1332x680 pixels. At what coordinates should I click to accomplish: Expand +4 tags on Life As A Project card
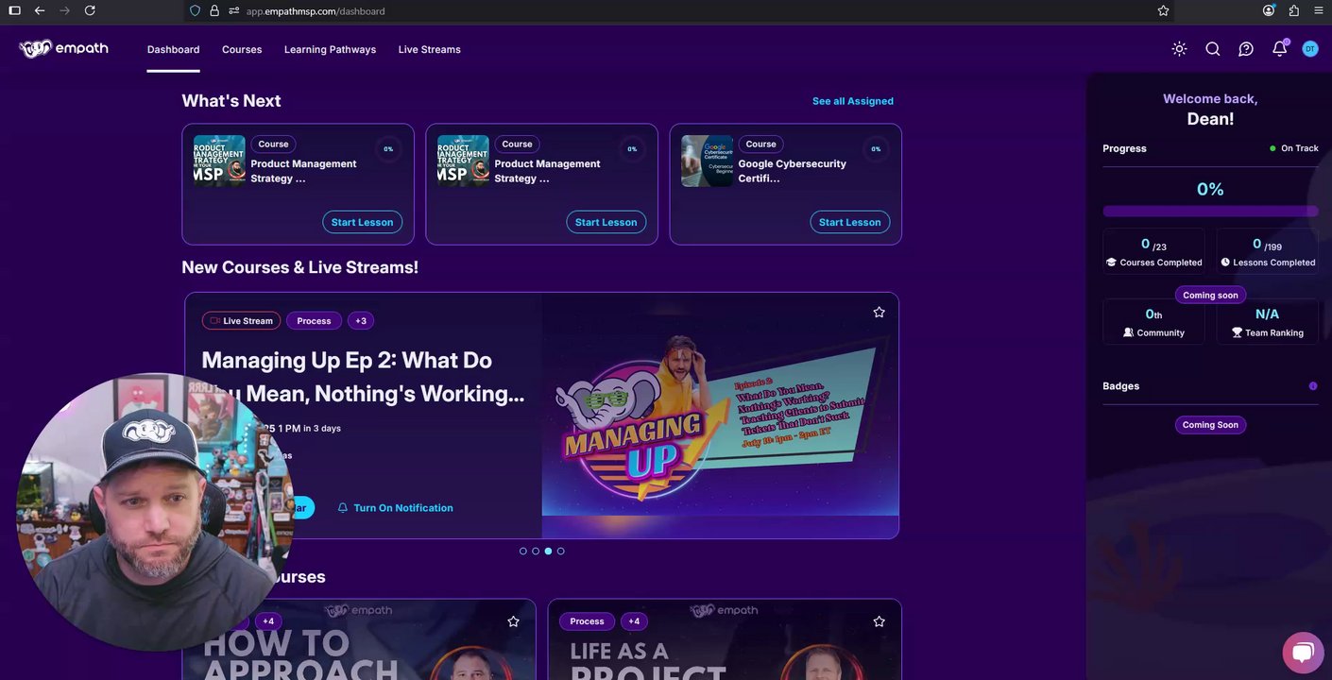point(634,621)
